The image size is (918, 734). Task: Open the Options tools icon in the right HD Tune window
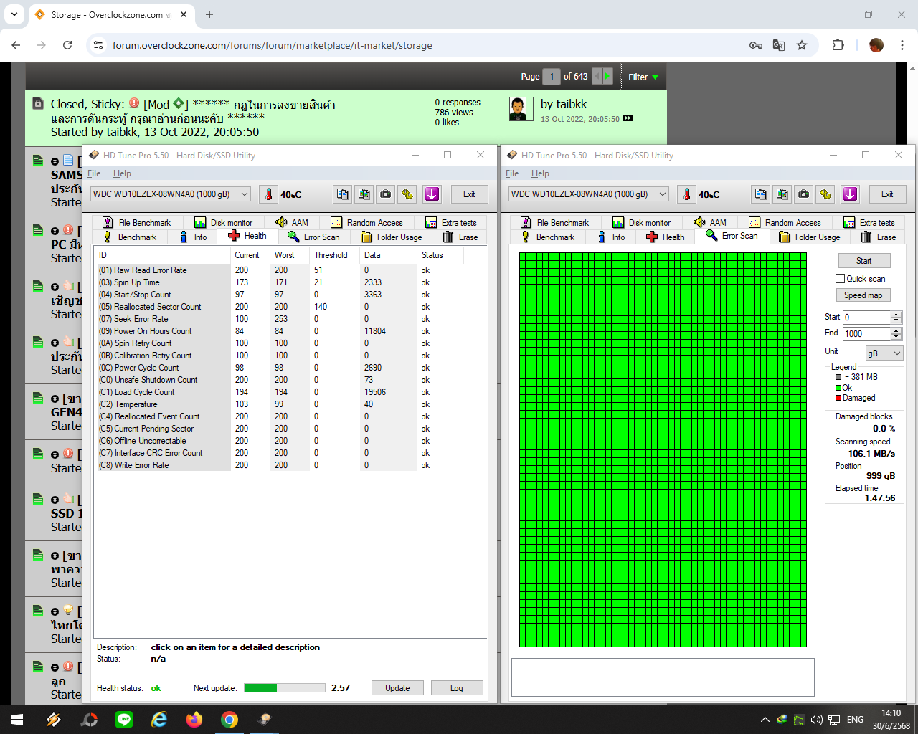(825, 194)
